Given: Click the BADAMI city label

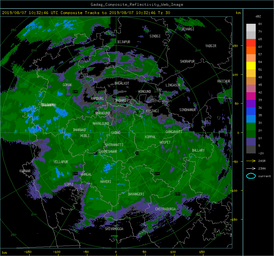Looking at the screenshot, I should click(x=121, y=100).
